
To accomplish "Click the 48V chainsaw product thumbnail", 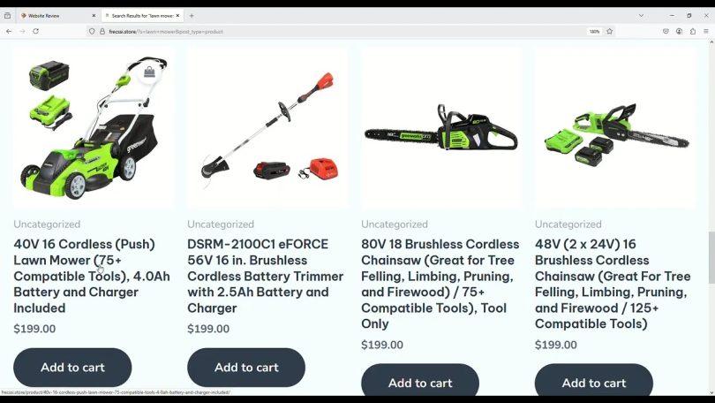I will 615,129.
